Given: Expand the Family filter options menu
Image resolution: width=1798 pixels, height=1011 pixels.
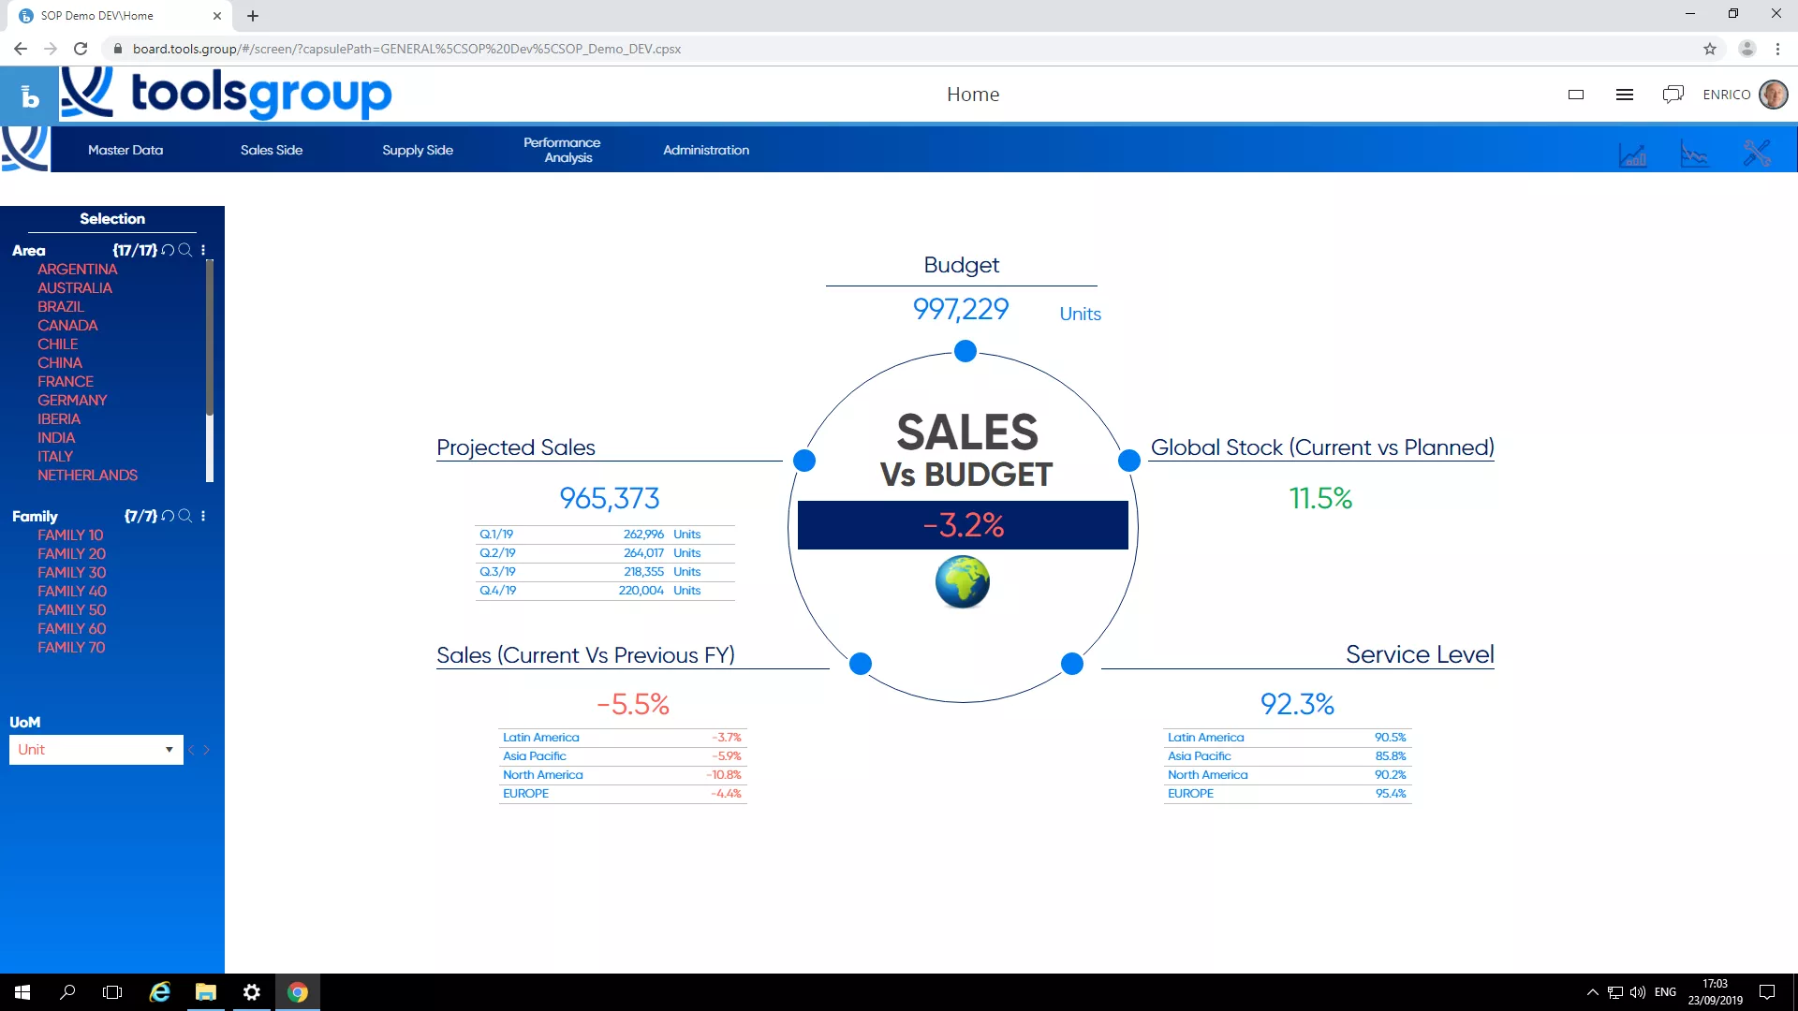Looking at the screenshot, I should [204, 516].
